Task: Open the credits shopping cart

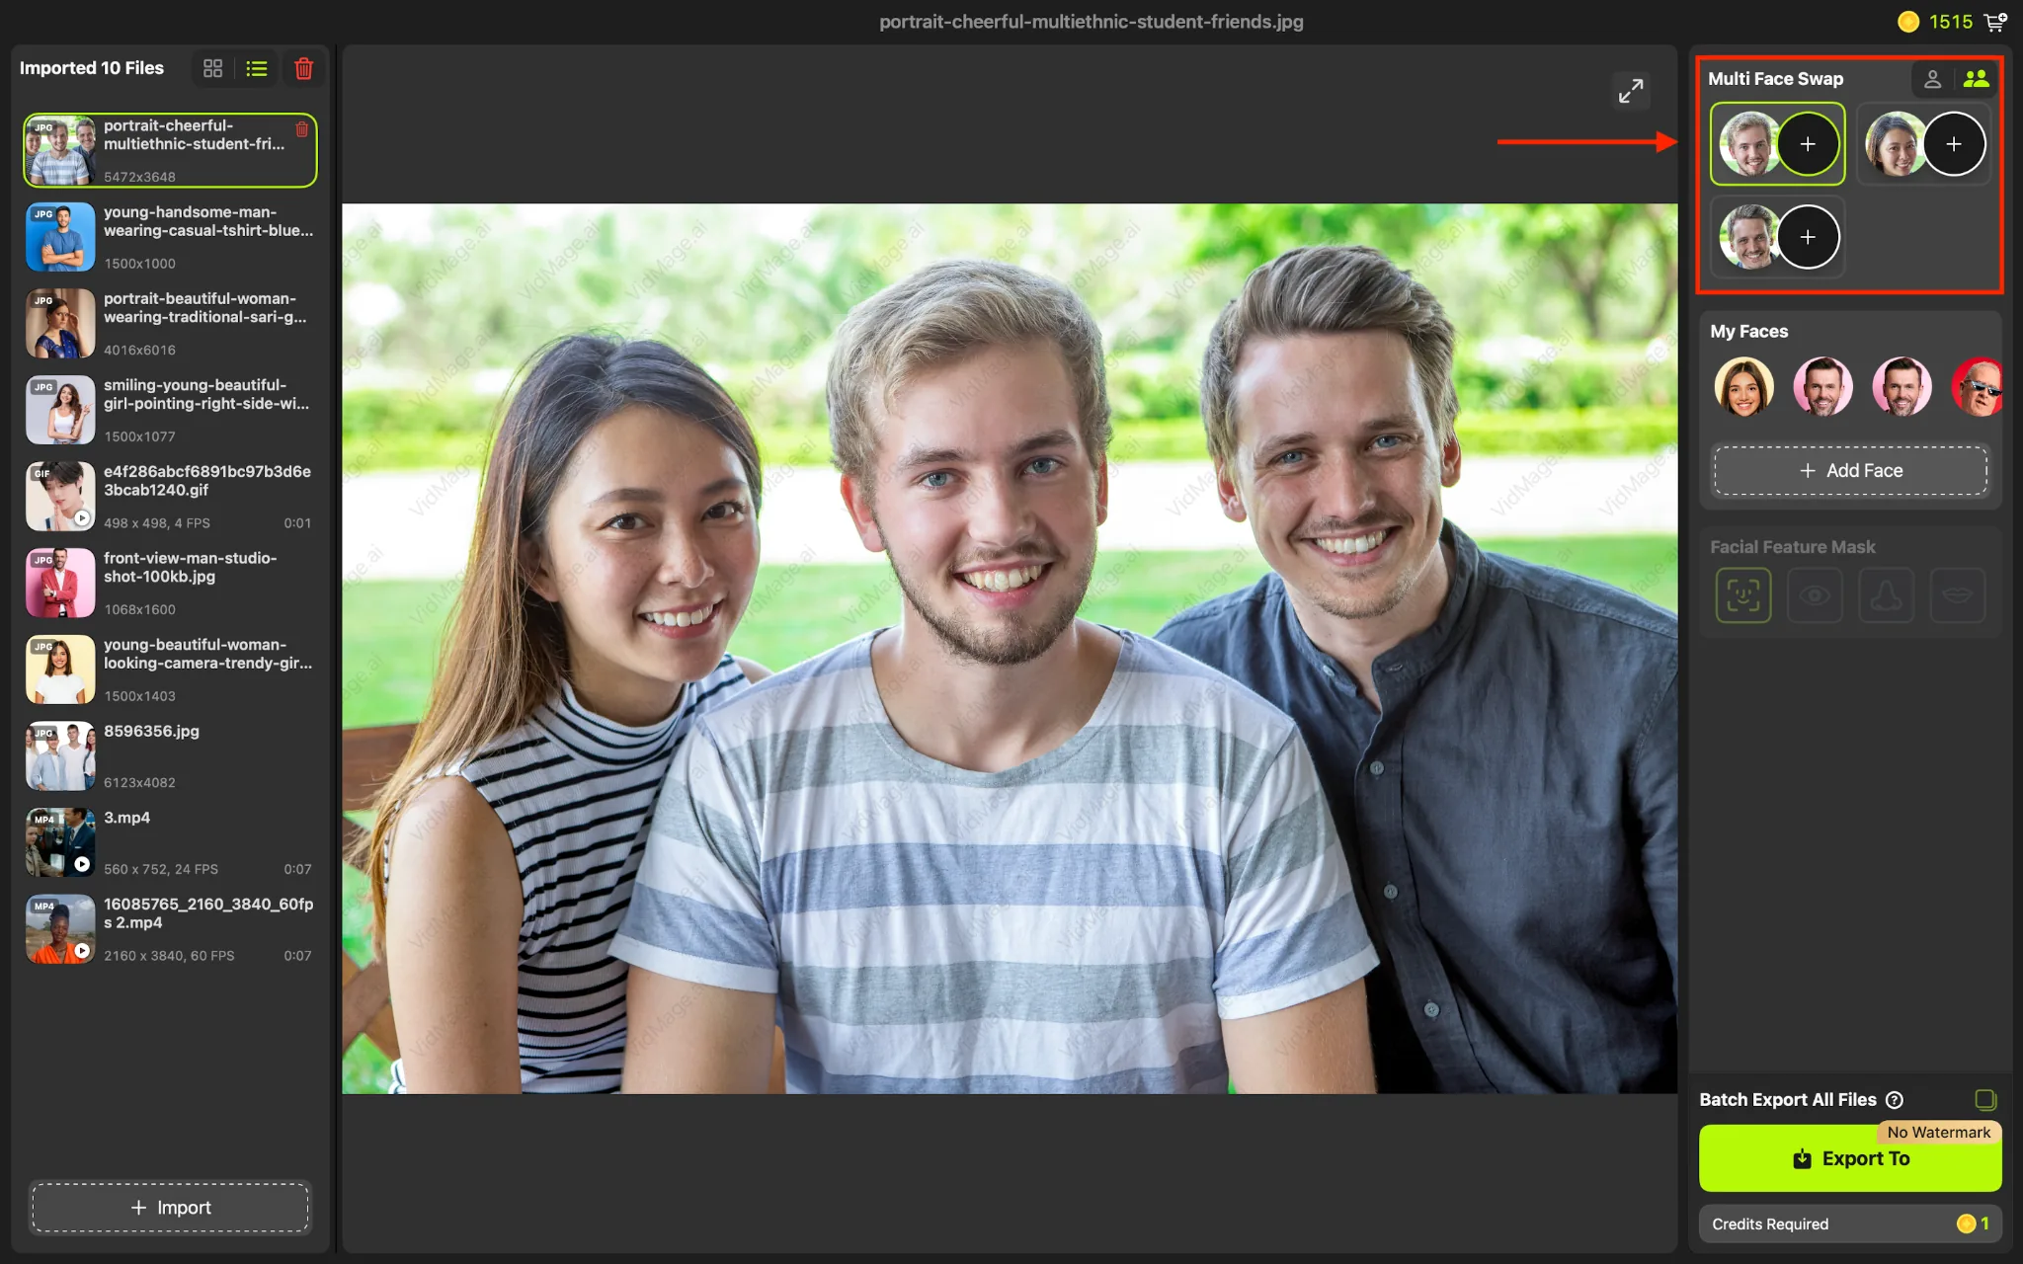Action: (x=1996, y=21)
